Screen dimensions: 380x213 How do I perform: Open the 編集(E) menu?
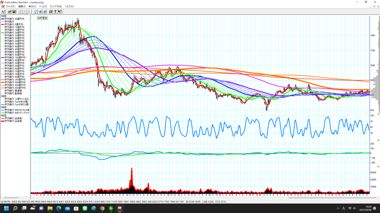click(x=22, y=6)
